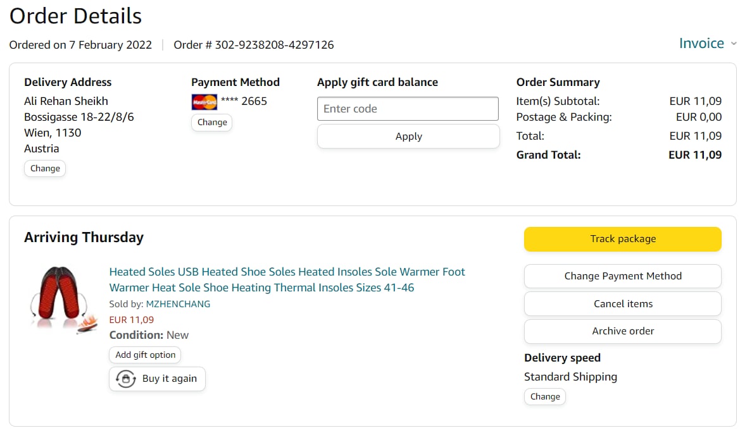Open the Invoice menu link
The width and height of the screenshot is (752, 433).
701,44
